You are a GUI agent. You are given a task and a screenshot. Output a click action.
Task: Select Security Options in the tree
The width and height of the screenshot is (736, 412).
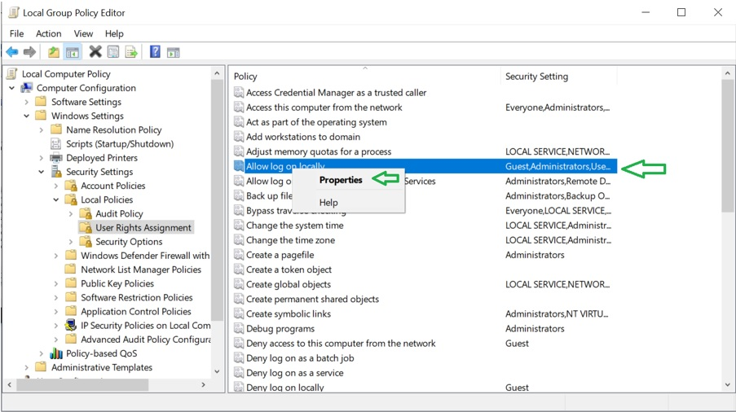[x=129, y=242]
